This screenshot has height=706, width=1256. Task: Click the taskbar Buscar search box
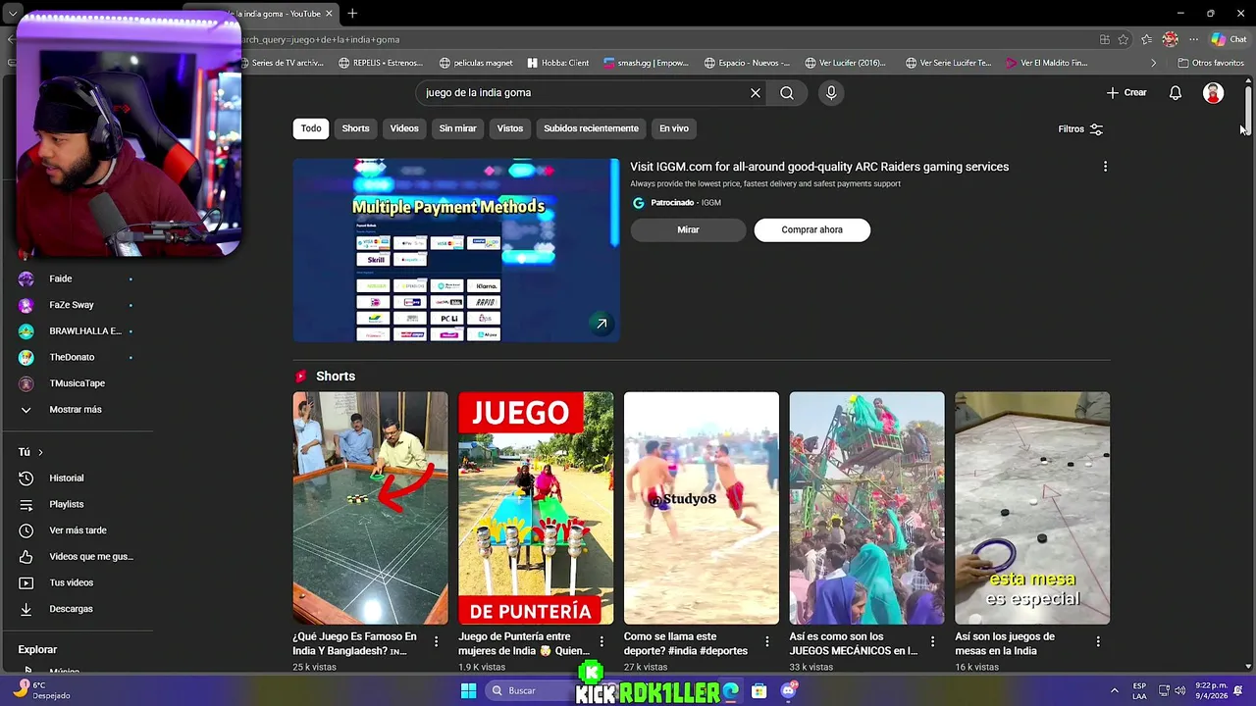click(x=530, y=690)
